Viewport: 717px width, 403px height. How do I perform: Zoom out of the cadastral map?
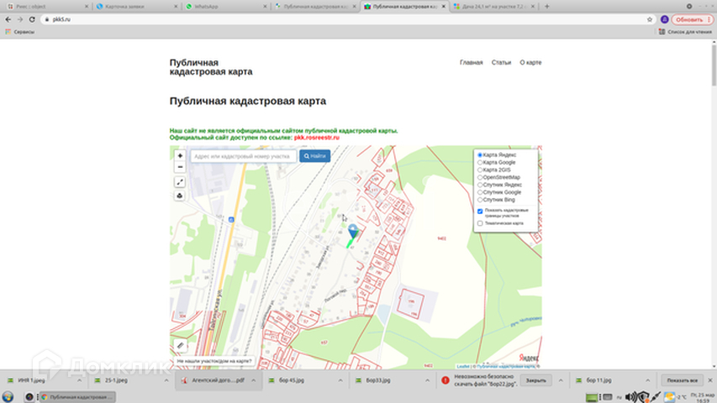pyautogui.click(x=180, y=166)
